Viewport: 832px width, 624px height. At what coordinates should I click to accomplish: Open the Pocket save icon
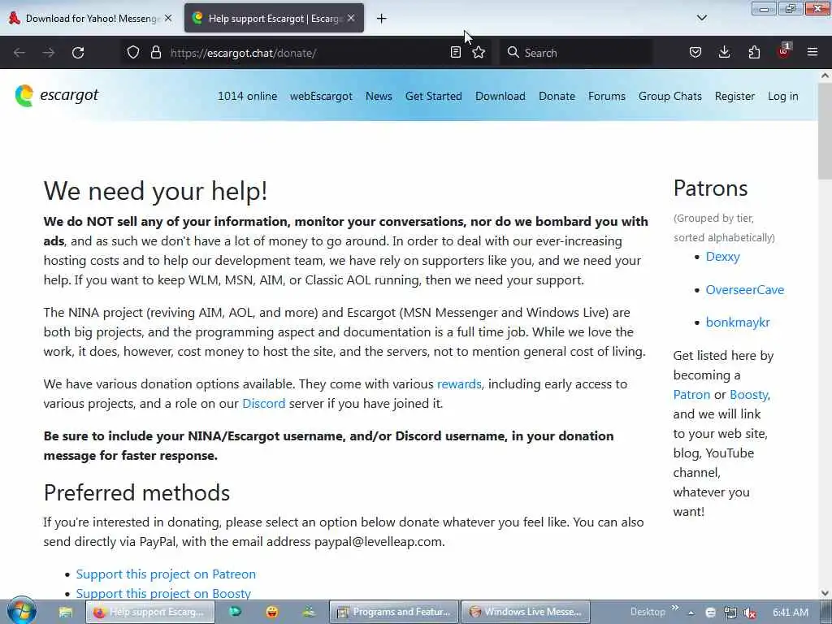tap(695, 53)
